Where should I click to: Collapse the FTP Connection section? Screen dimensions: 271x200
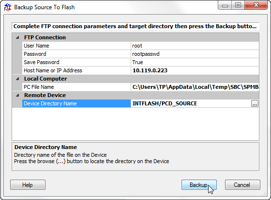pyautogui.click(x=17, y=37)
